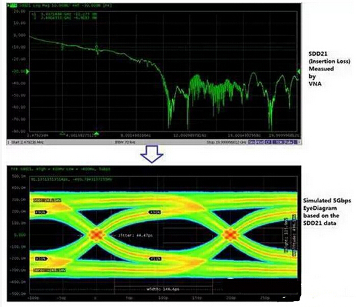Click the left +90% label on the eye diagram
The width and height of the screenshot is (356, 307).
click(41, 212)
